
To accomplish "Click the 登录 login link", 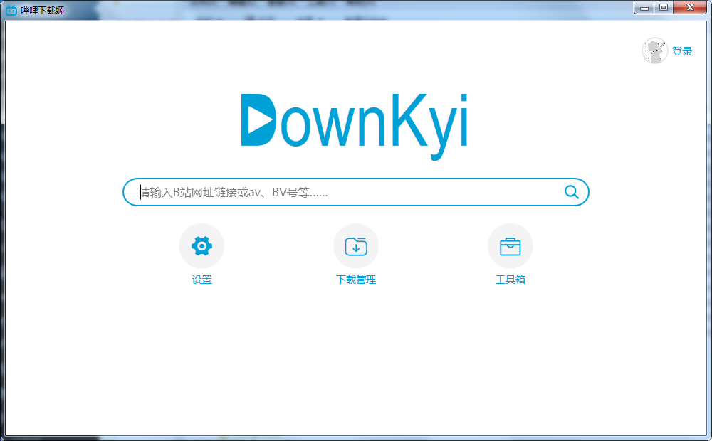I will (x=682, y=51).
